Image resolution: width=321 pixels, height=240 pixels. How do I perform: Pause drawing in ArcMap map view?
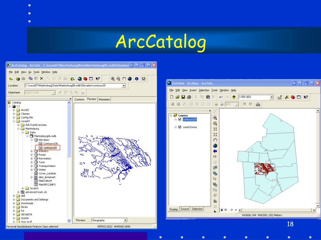click(x=236, y=210)
